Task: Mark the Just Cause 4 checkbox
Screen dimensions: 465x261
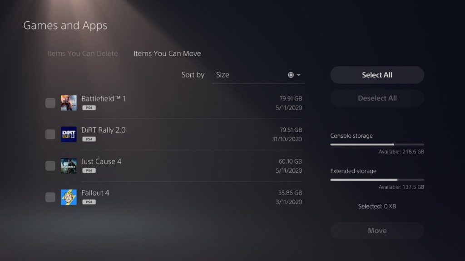Action: pos(50,166)
